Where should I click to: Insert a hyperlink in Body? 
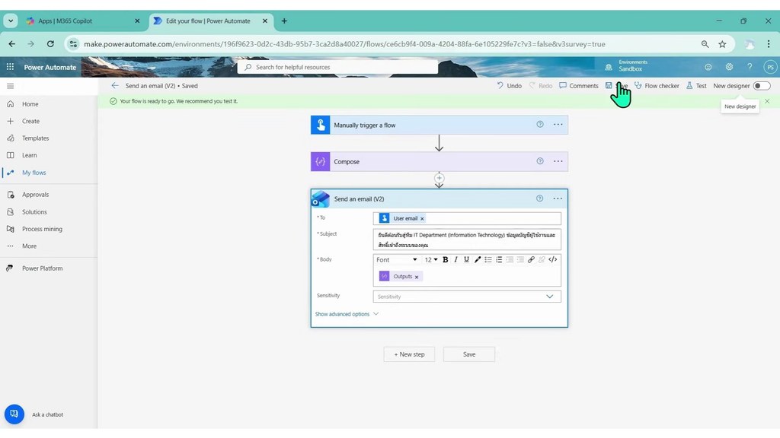pos(531,260)
